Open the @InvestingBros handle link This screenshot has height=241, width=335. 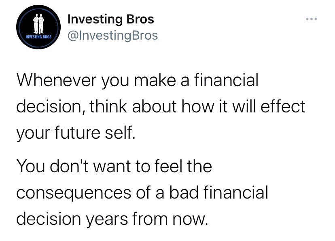112,36
